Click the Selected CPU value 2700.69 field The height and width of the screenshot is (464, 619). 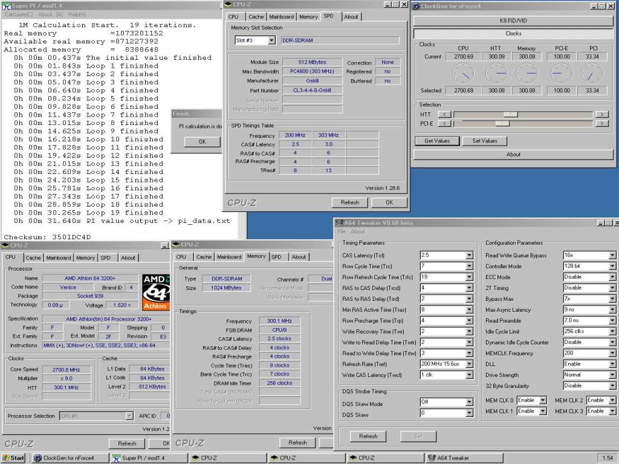pos(463,91)
